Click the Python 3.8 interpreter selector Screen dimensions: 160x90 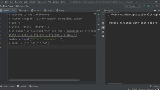click(x=151, y=89)
